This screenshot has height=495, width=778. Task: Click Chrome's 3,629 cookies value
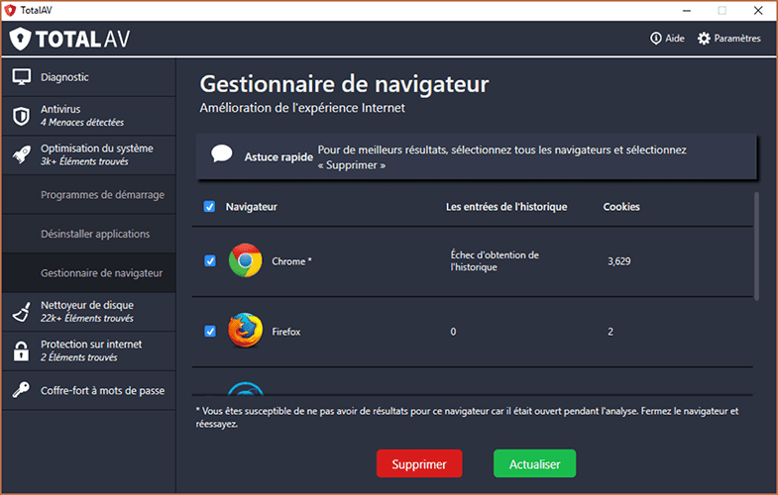pyautogui.click(x=619, y=261)
